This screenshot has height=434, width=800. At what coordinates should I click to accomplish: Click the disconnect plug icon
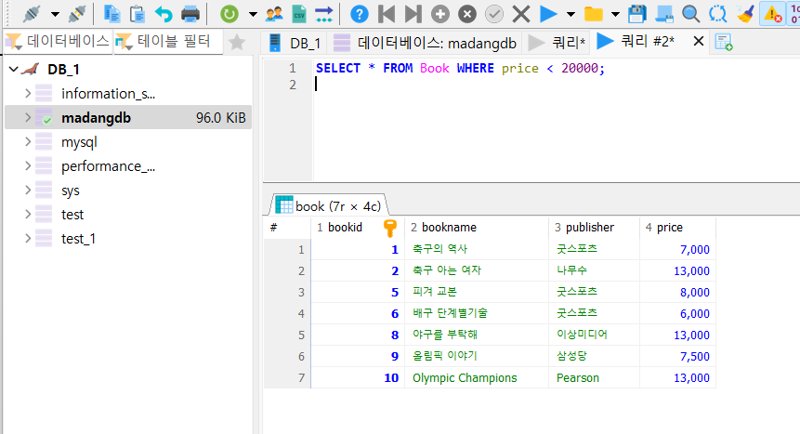76,14
